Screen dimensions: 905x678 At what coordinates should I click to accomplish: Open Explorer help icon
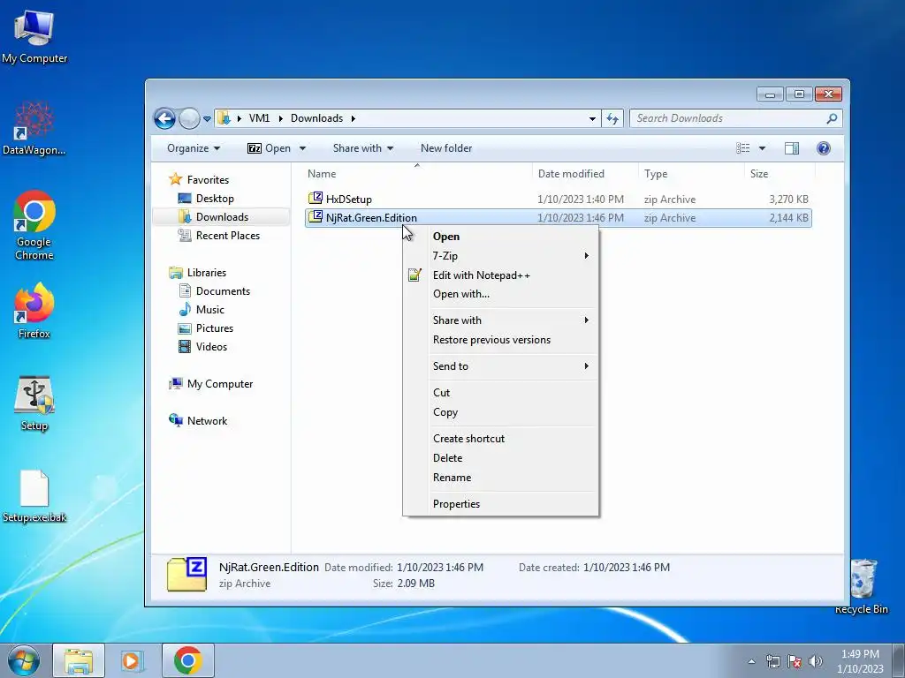pos(824,148)
